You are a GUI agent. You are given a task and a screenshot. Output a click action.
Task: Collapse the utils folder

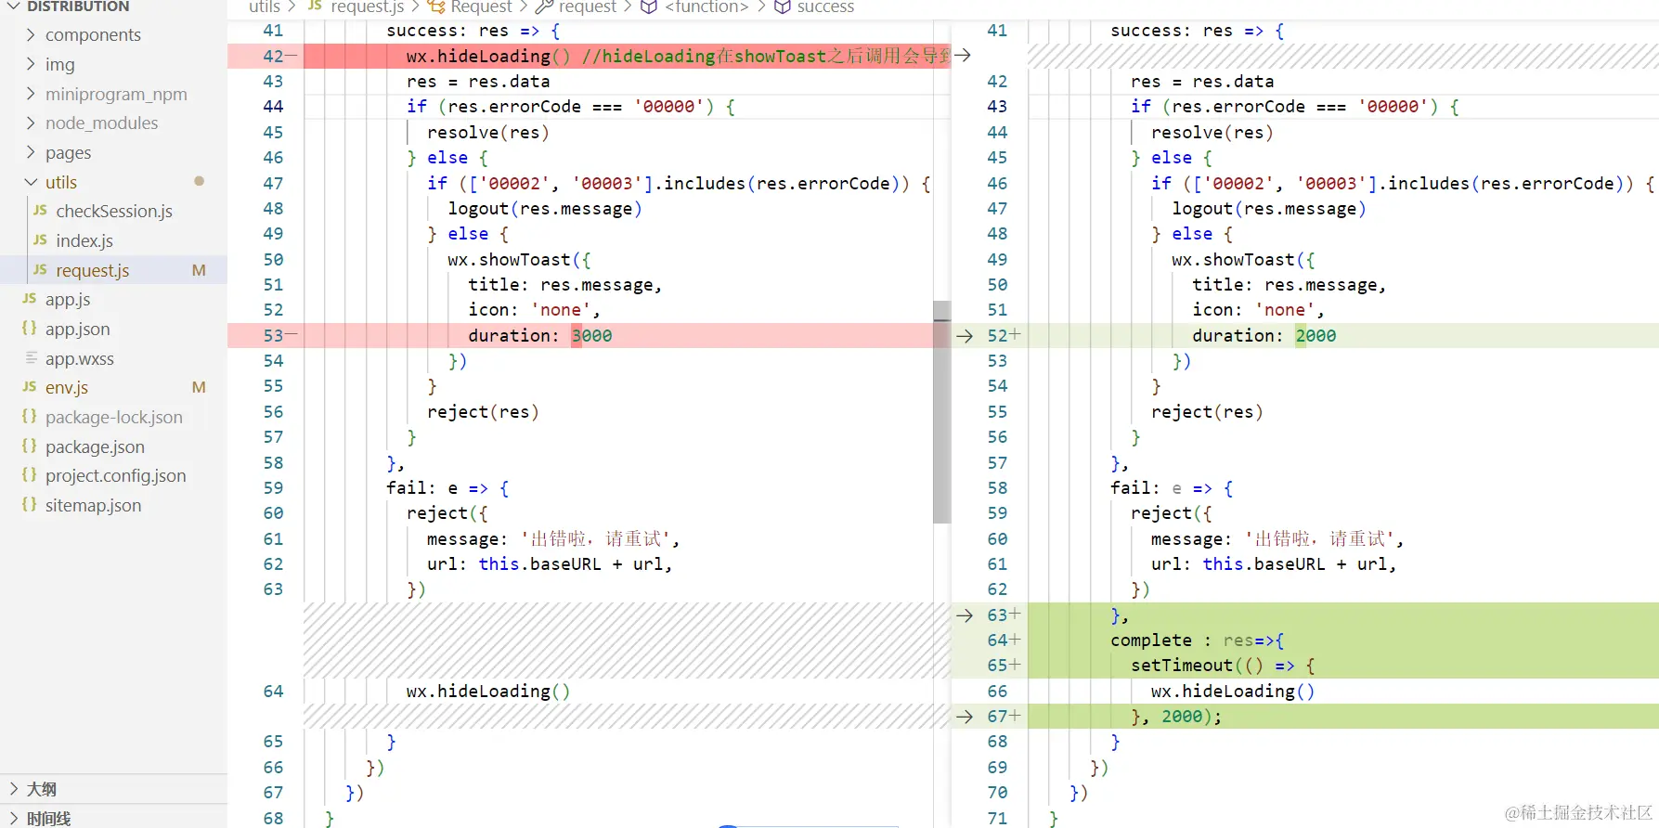(31, 182)
